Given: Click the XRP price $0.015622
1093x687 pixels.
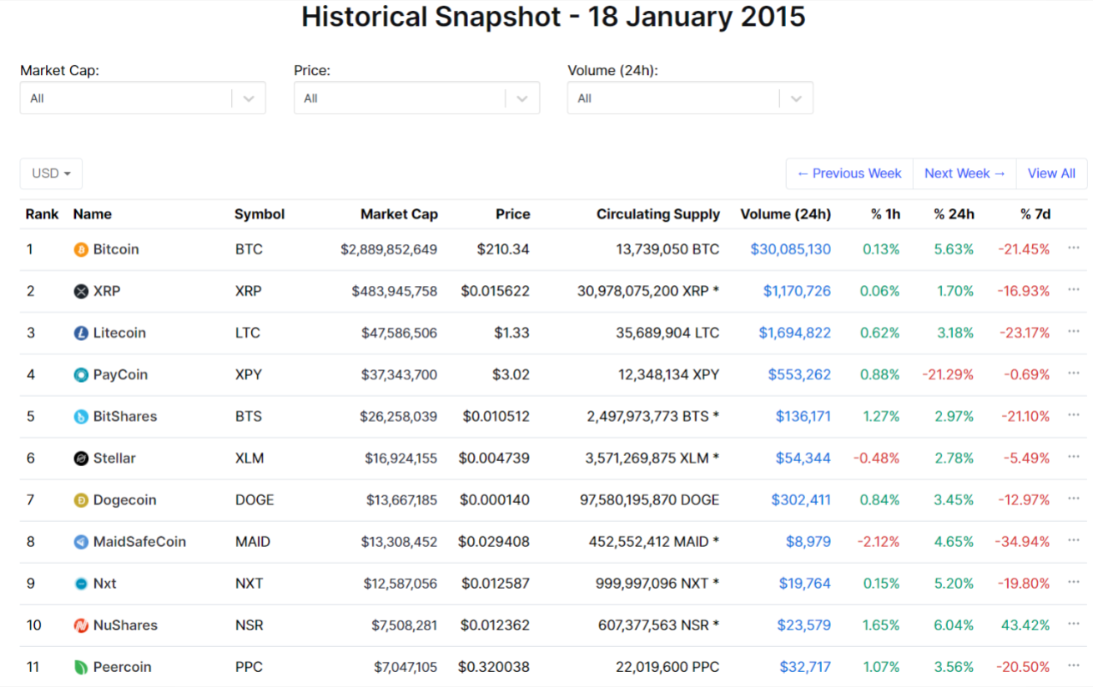Looking at the screenshot, I should (x=495, y=291).
